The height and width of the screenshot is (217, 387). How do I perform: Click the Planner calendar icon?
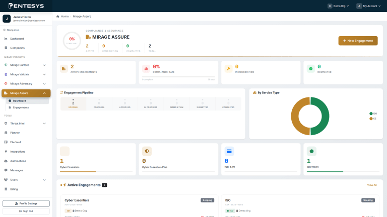tap(6, 133)
